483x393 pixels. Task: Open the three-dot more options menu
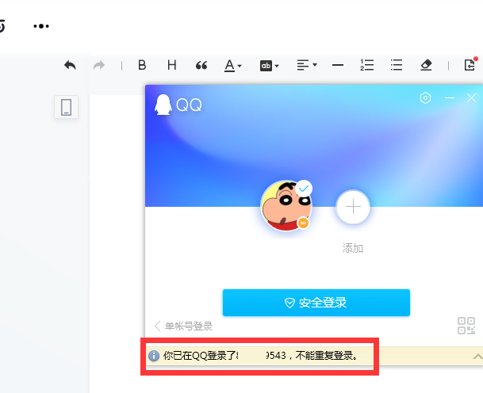(41, 26)
